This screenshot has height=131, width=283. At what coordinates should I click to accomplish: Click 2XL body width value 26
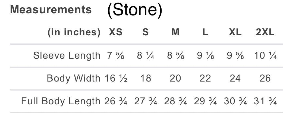[x=265, y=78]
